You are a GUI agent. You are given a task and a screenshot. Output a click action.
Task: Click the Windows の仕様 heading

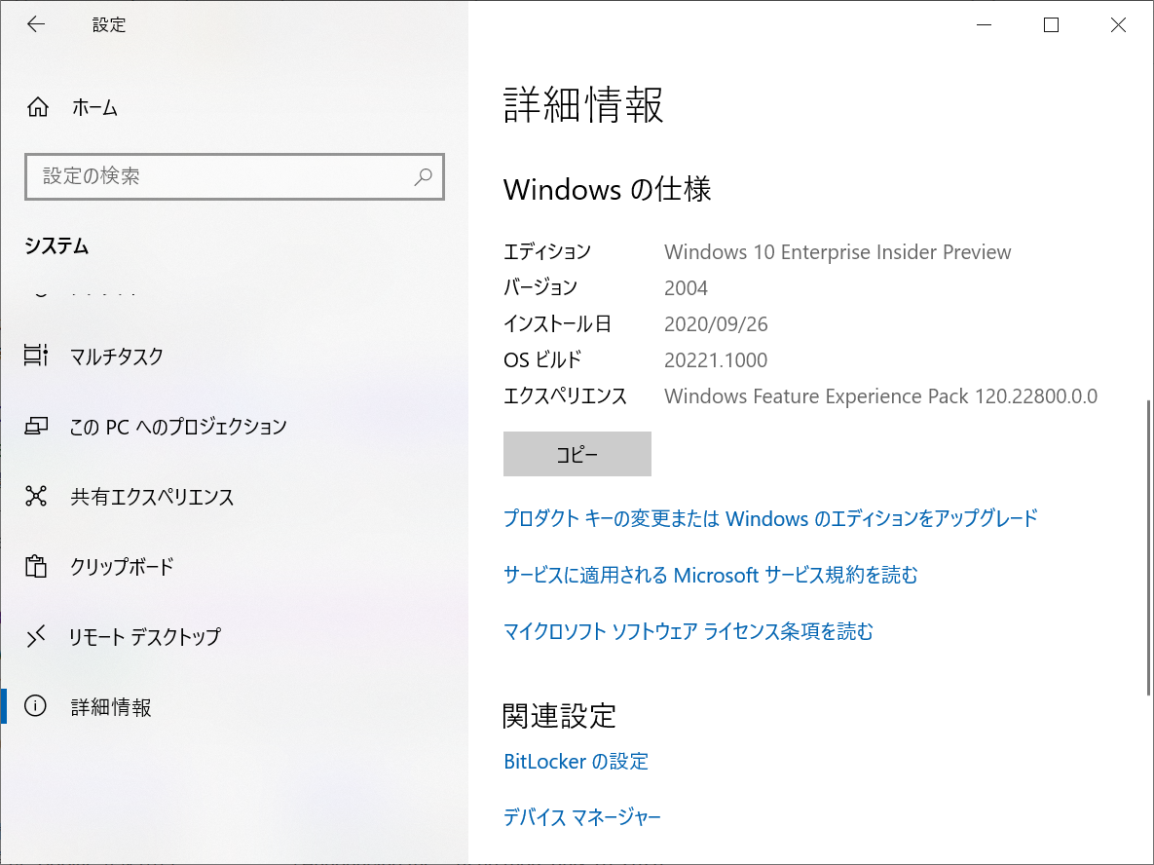(x=607, y=190)
